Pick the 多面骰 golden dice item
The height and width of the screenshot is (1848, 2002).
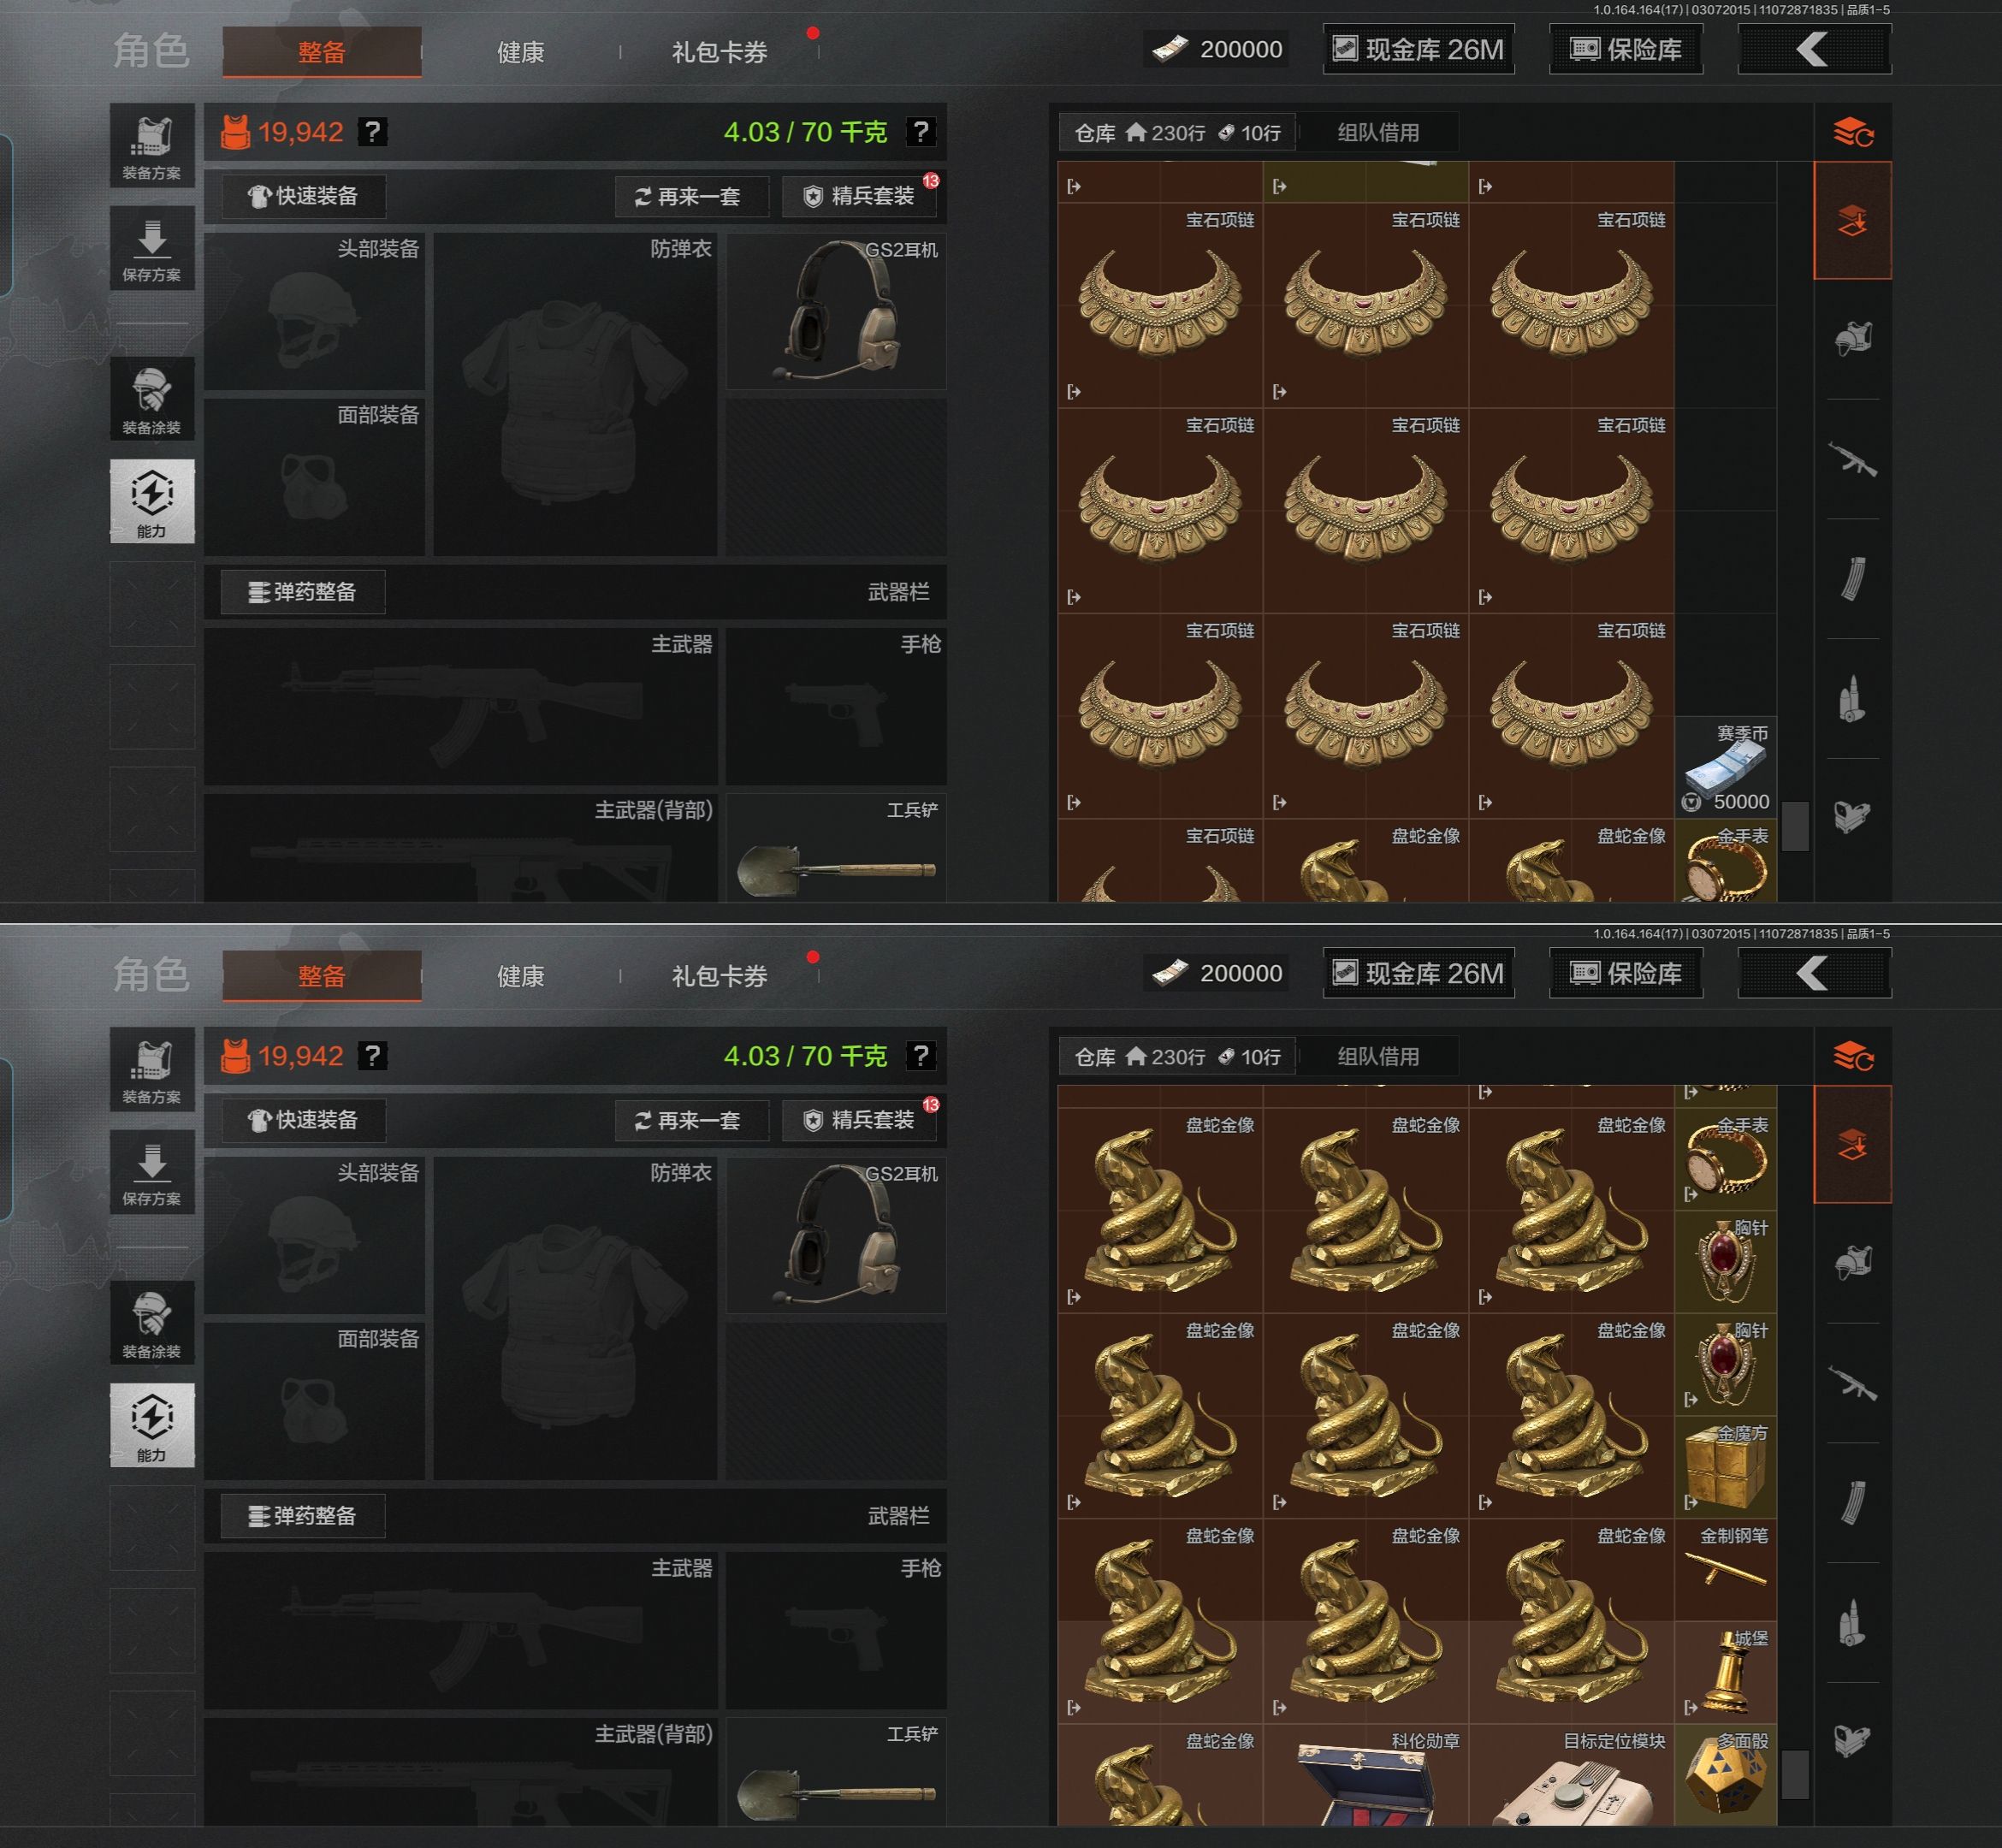[1725, 1775]
